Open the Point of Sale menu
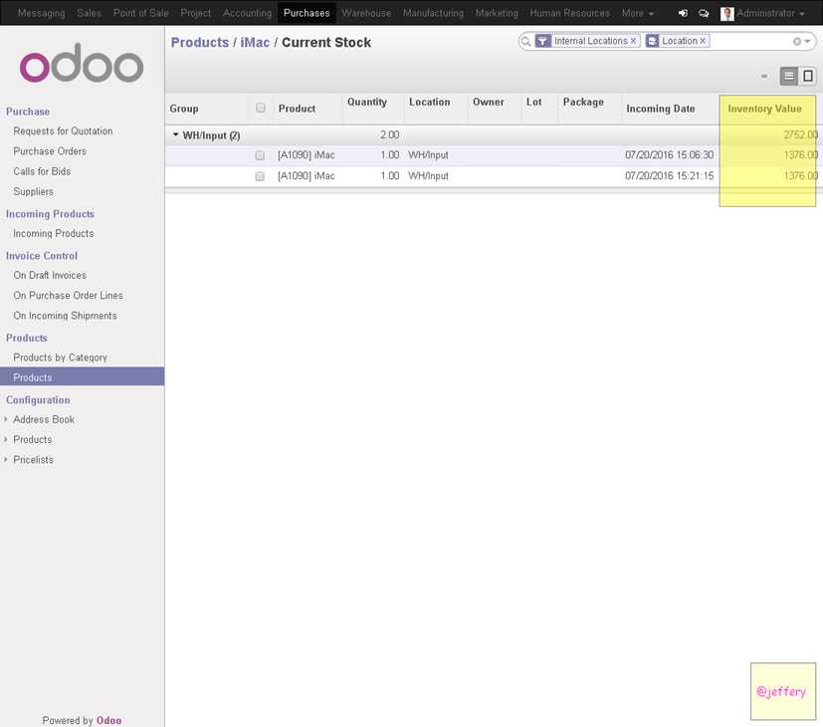823x727 pixels. coord(140,13)
